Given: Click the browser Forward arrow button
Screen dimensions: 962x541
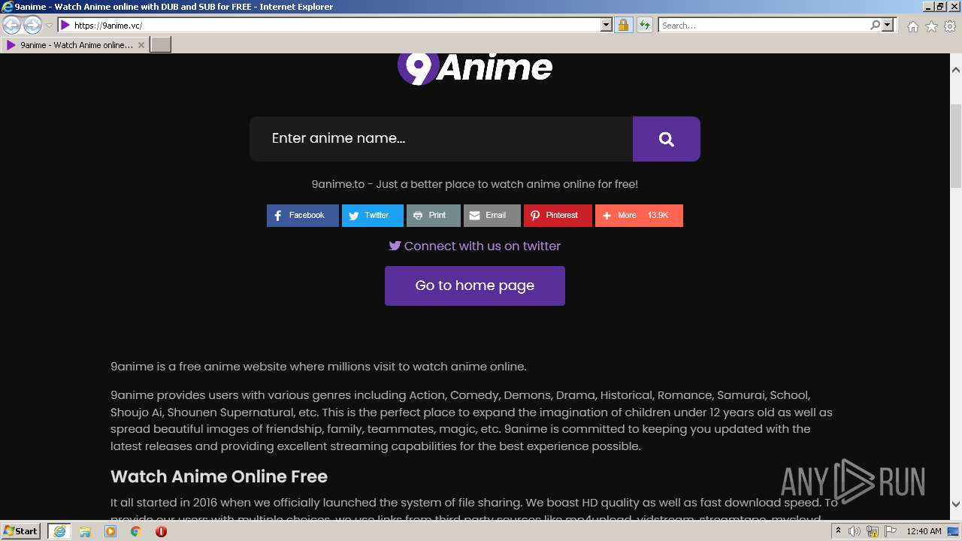Looking at the screenshot, I should (x=32, y=25).
